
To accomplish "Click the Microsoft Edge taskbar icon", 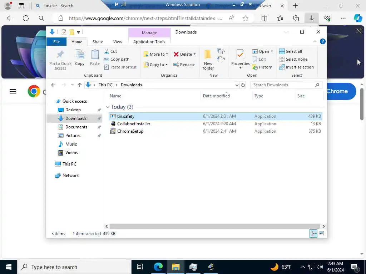I will 158,267.
